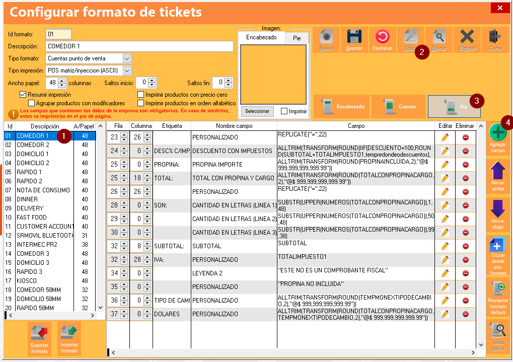Image resolution: width=513 pixels, height=362 pixels.
Task: Select format FAST FOOD
Action: point(50,218)
